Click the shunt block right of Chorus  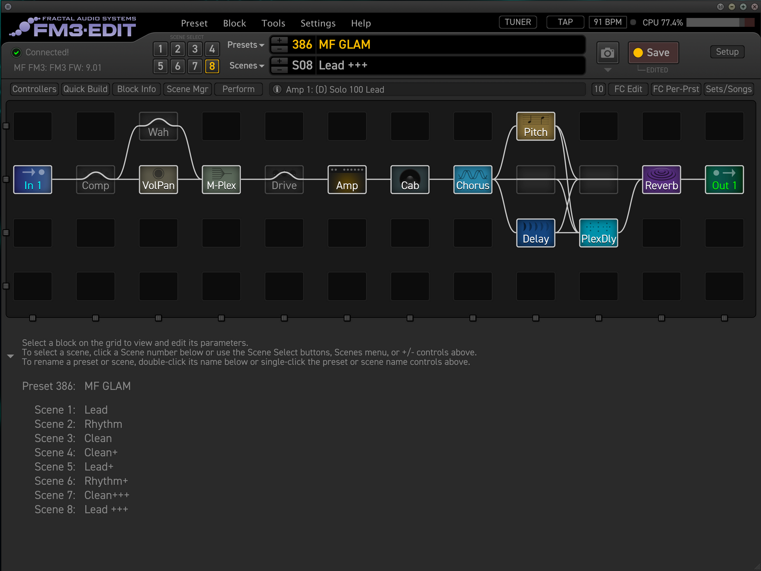click(536, 179)
